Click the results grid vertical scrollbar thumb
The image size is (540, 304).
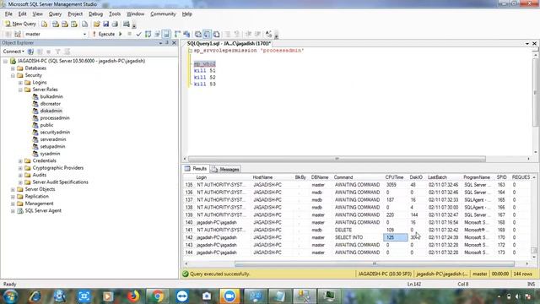(534, 250)
